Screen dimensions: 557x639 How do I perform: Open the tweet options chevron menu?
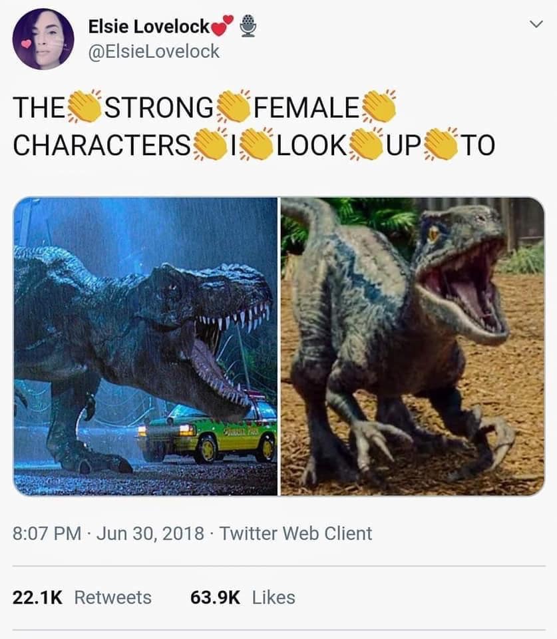[x=536, y=24]
